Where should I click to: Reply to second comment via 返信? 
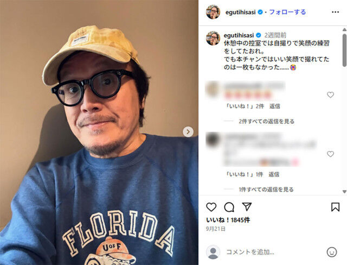pos(274,174)
